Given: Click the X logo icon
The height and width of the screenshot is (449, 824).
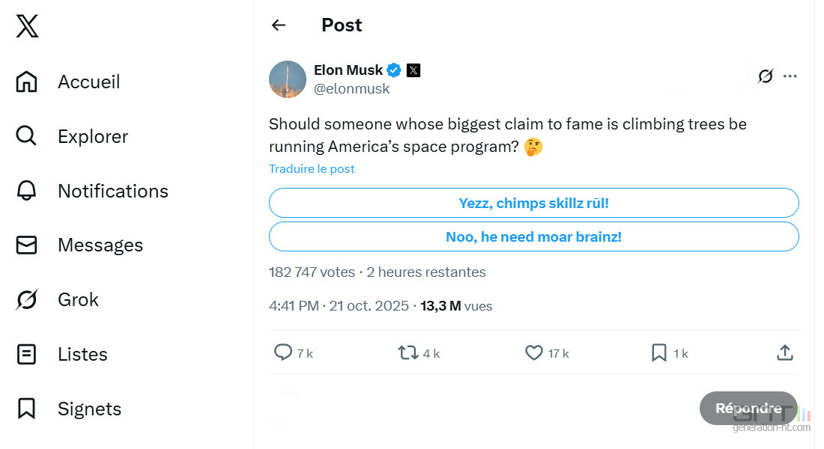Looking at the screenshot, I should click(x=28, y=26).
